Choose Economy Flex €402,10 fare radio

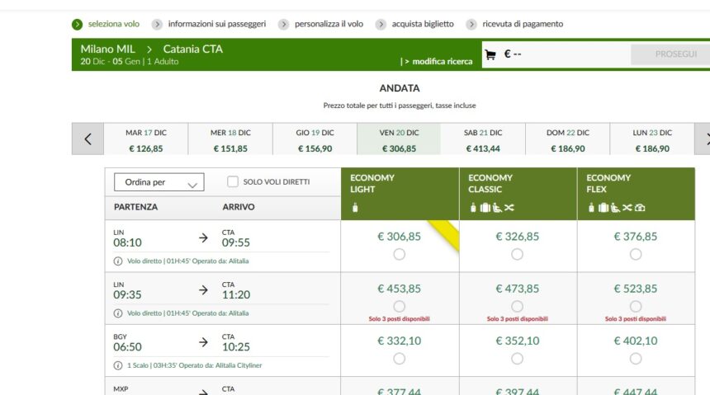pyautogui.click(x=636, y=358)
